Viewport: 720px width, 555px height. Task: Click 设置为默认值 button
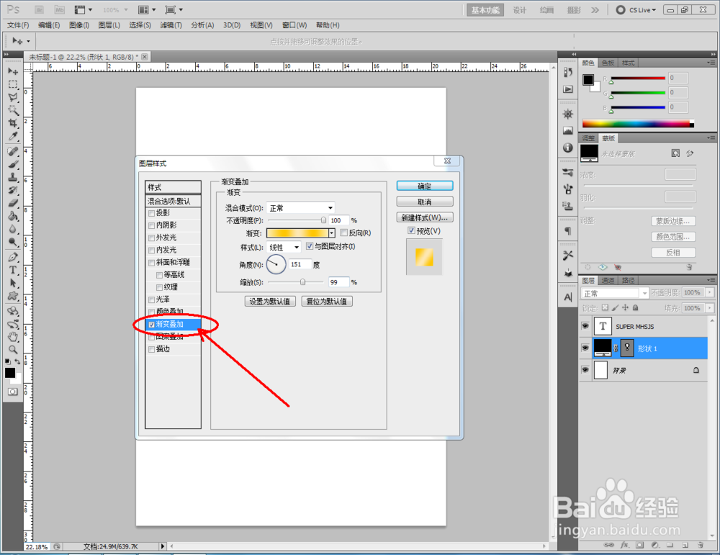click(269, 301)
